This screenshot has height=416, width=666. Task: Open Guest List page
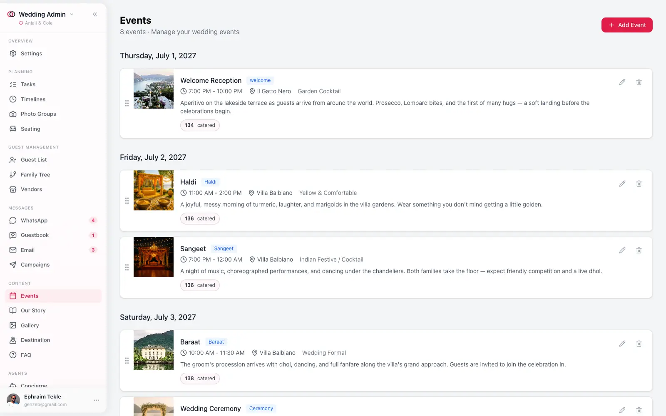pos(53,160)
